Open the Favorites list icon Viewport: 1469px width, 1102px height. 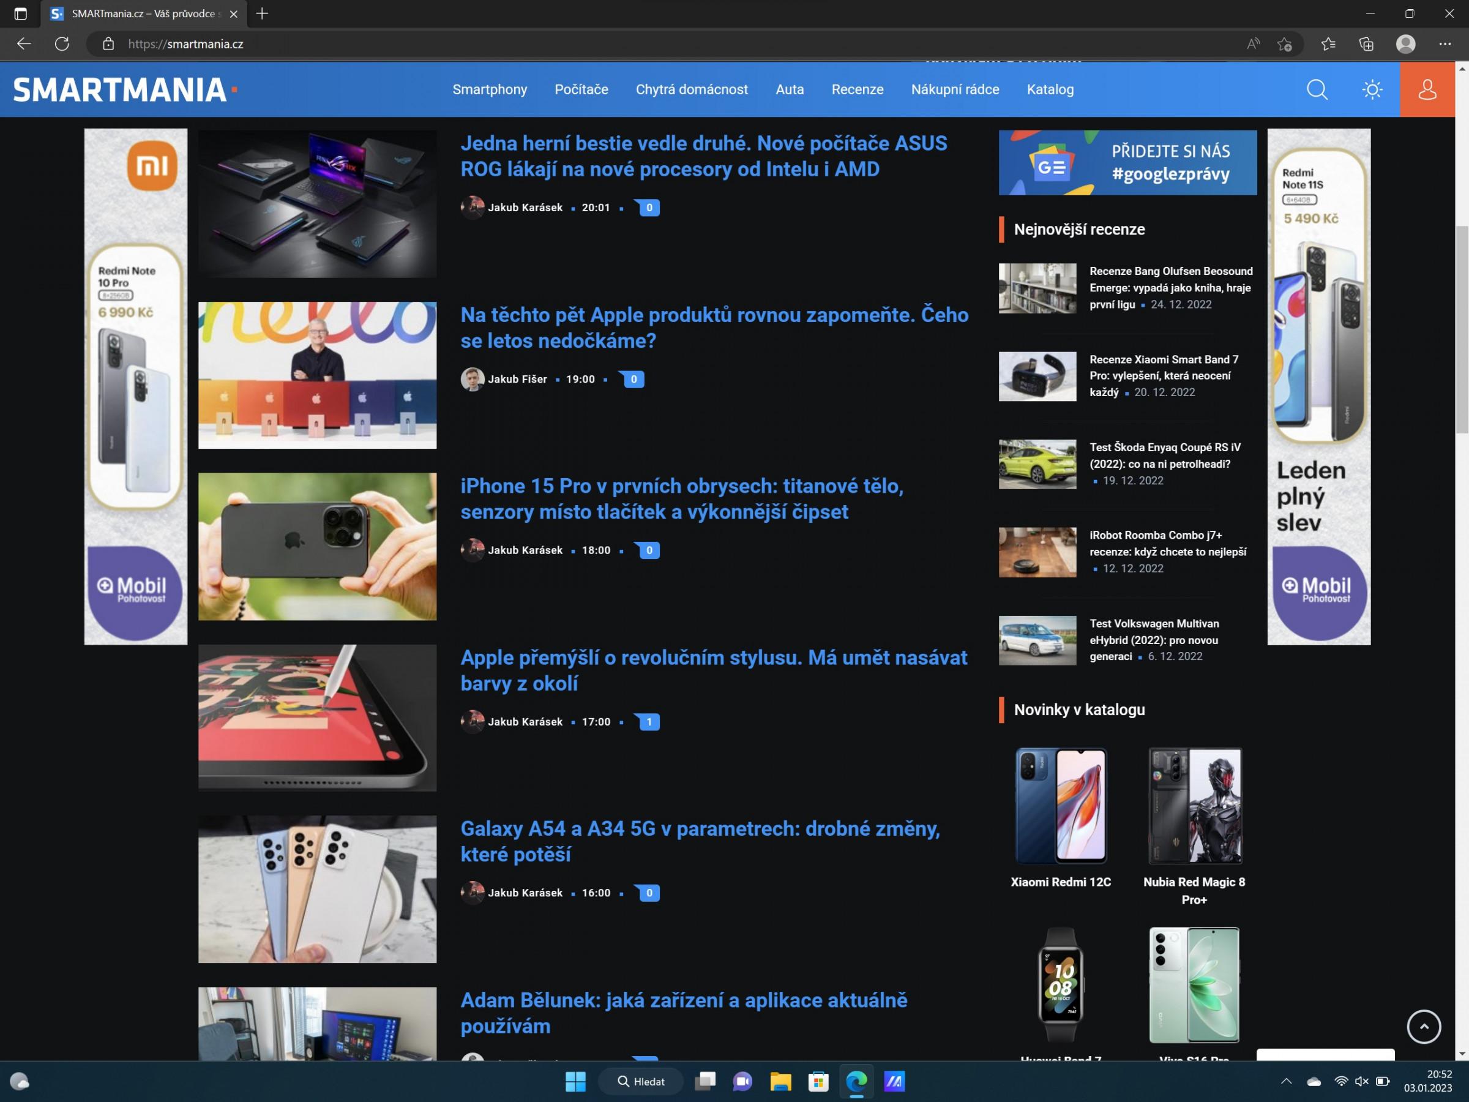(1328, 44)
